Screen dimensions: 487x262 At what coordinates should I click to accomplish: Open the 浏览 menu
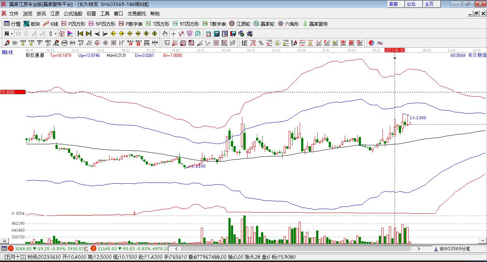28,14
